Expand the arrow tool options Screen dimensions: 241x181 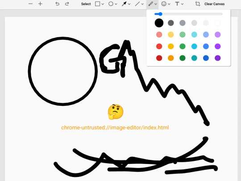tap(129, 4)
